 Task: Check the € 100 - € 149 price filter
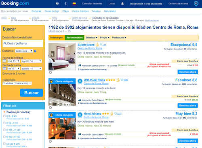pyautogui.click(x=4, y=130)
